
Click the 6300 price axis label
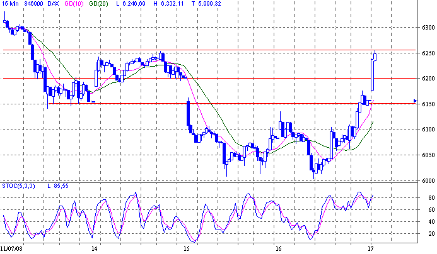(x=428, y=28)
